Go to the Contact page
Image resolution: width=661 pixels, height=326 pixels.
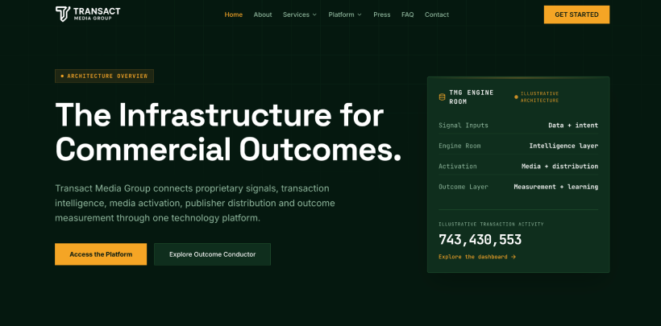coord(437,14)
